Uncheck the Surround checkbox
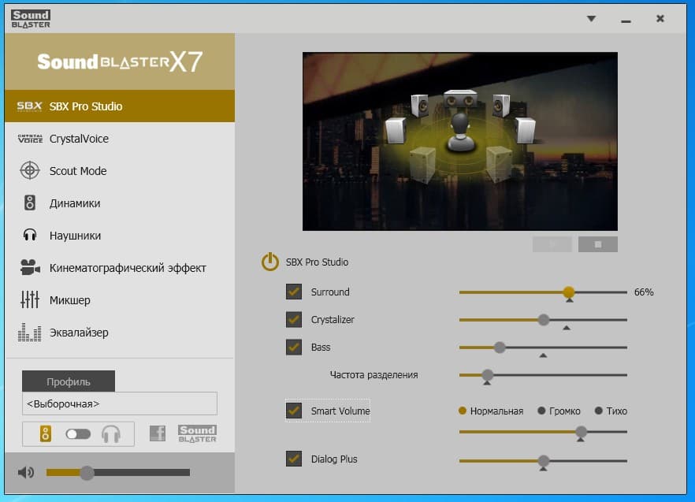This screenshot has height=502, width=695. [294, 292]
